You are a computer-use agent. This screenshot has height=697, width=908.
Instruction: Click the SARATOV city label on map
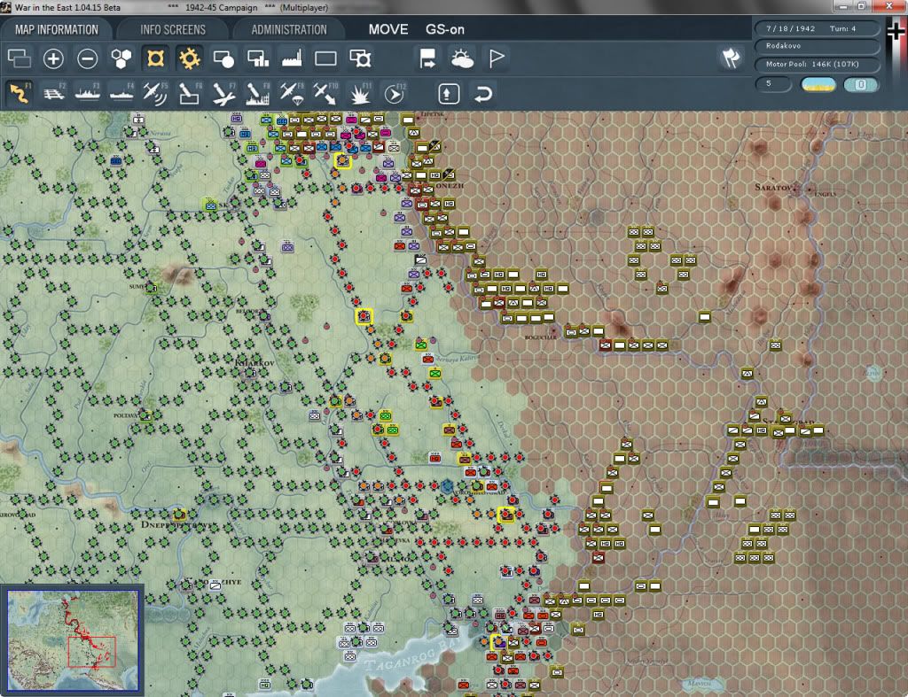[773, 187]
